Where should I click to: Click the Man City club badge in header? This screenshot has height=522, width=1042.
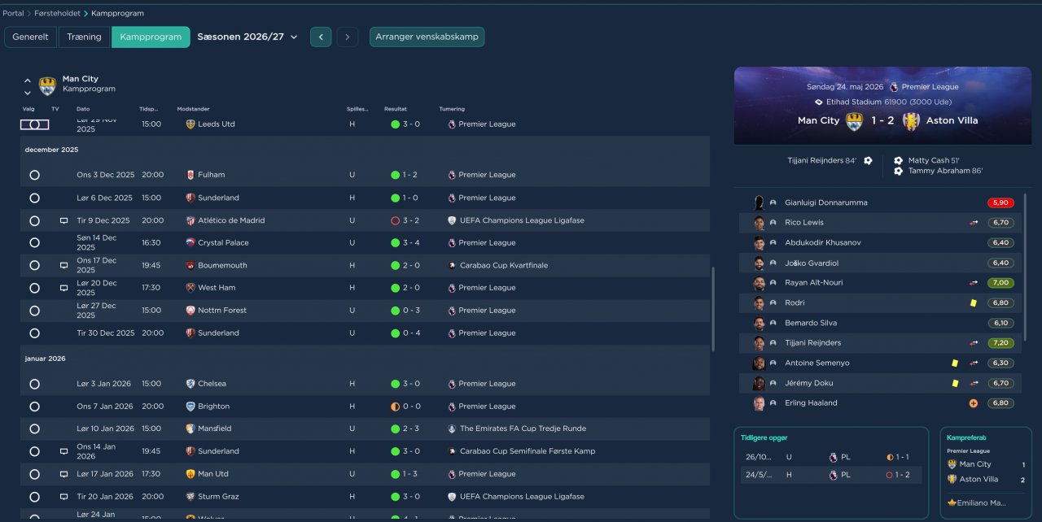click(48, 86)
